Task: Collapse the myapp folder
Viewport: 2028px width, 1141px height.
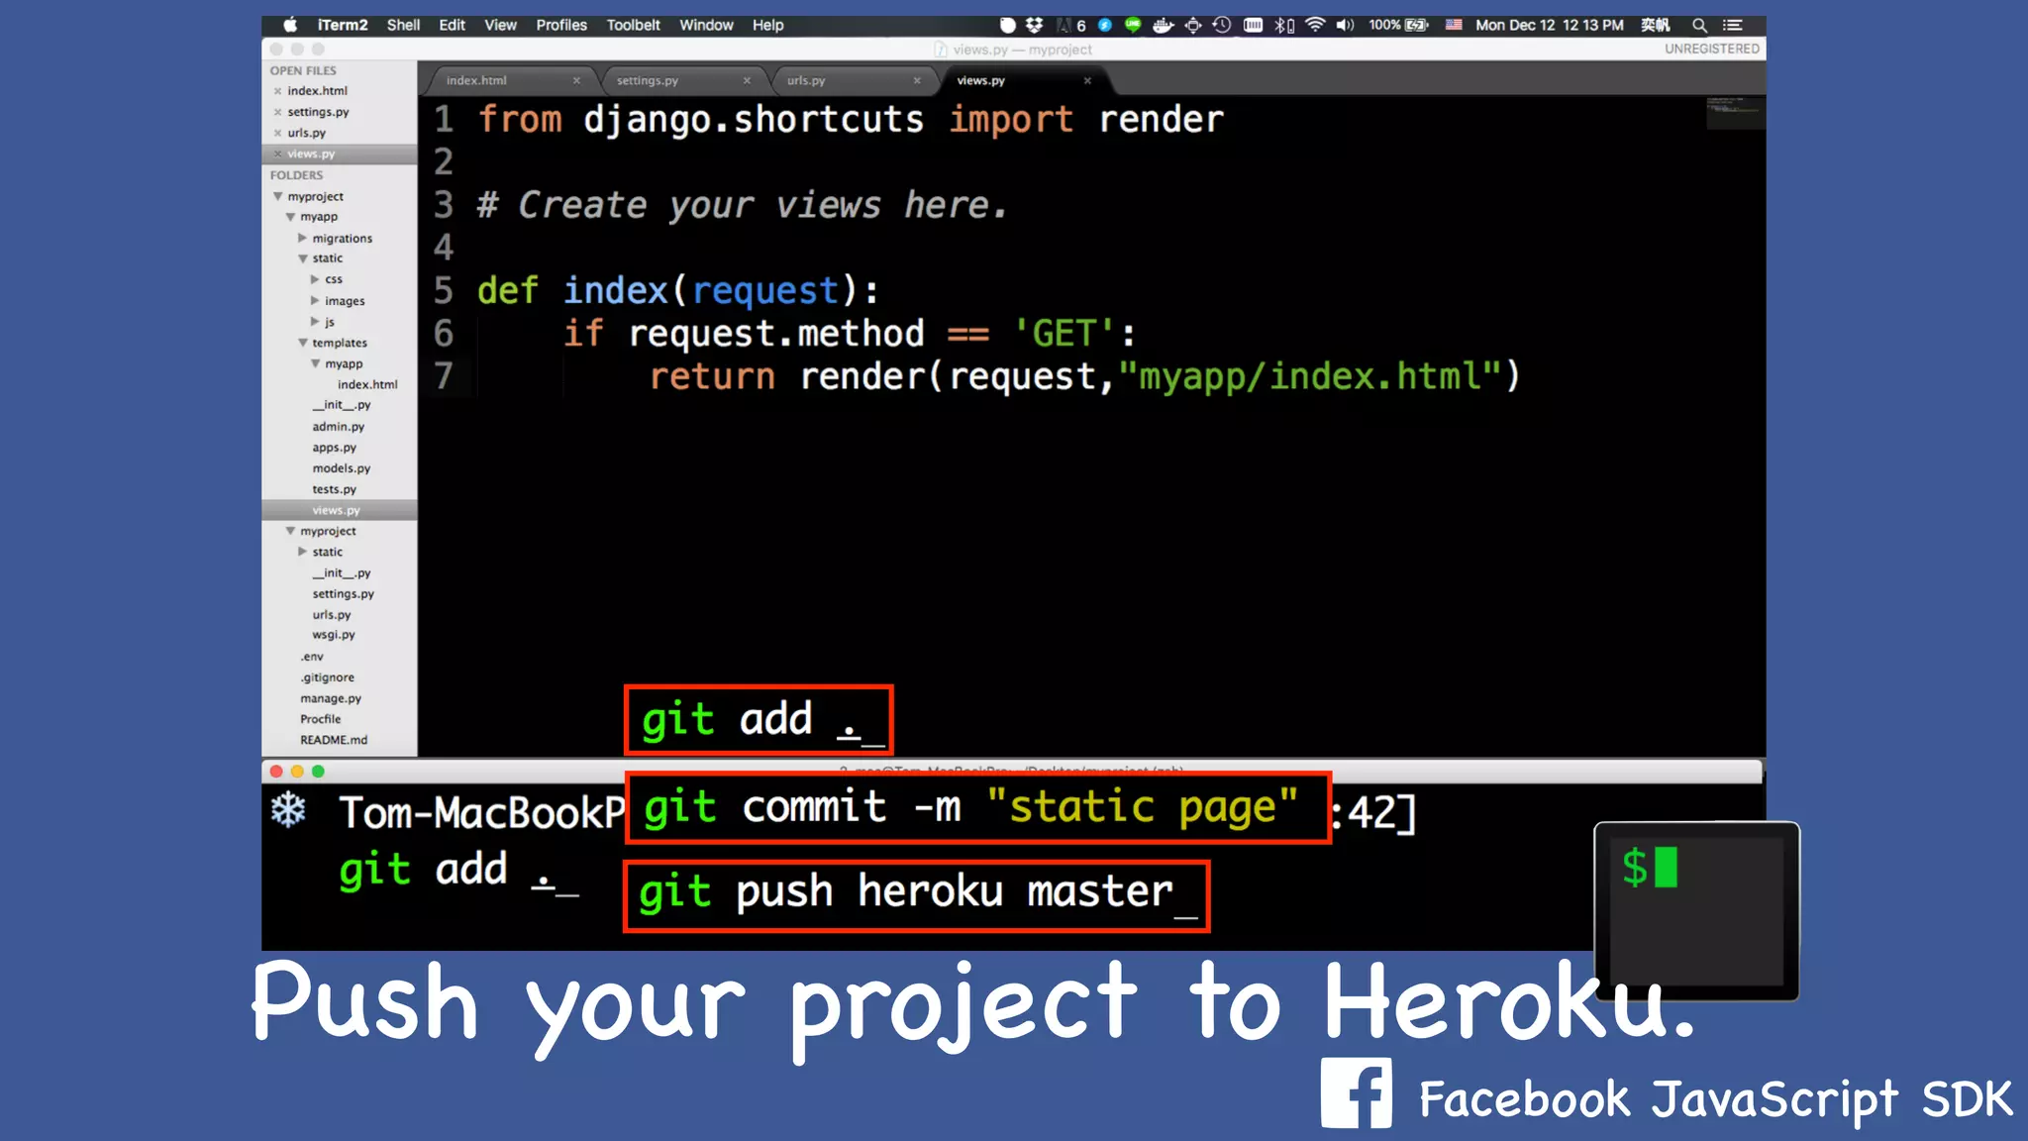Action: coord(290,217)
